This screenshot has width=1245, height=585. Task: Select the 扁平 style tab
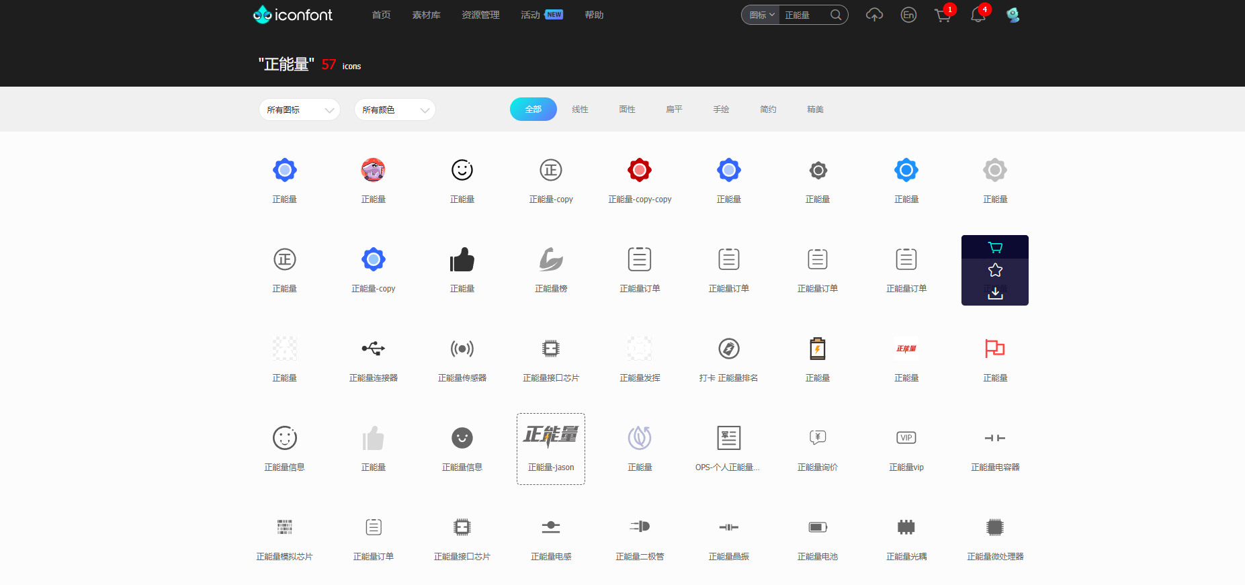[675, 109]
